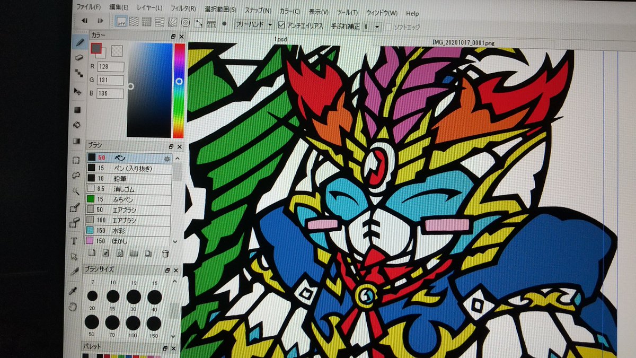
Task: Select the Dot pixel tool
Action: point(79,74)
